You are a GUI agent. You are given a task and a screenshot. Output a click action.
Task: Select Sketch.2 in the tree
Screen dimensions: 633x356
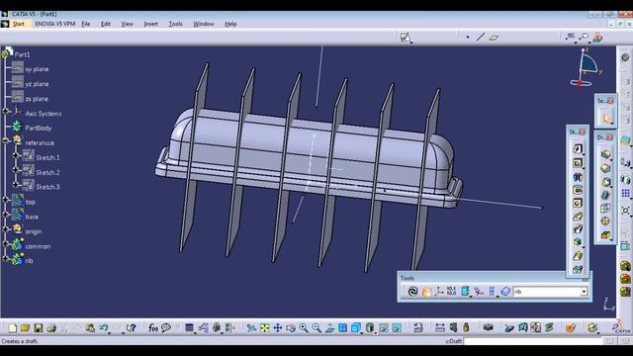pyautogui.click(x=47, y=172)
